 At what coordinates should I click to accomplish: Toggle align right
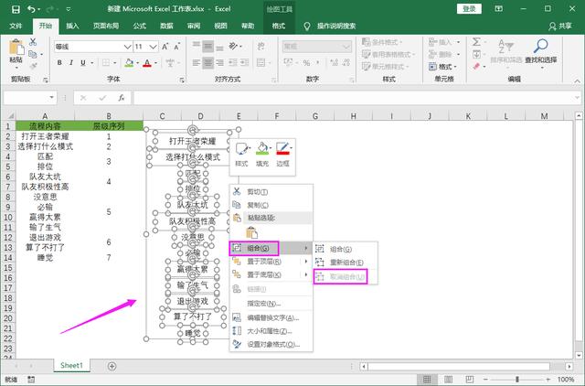click(x=219, y=63)
